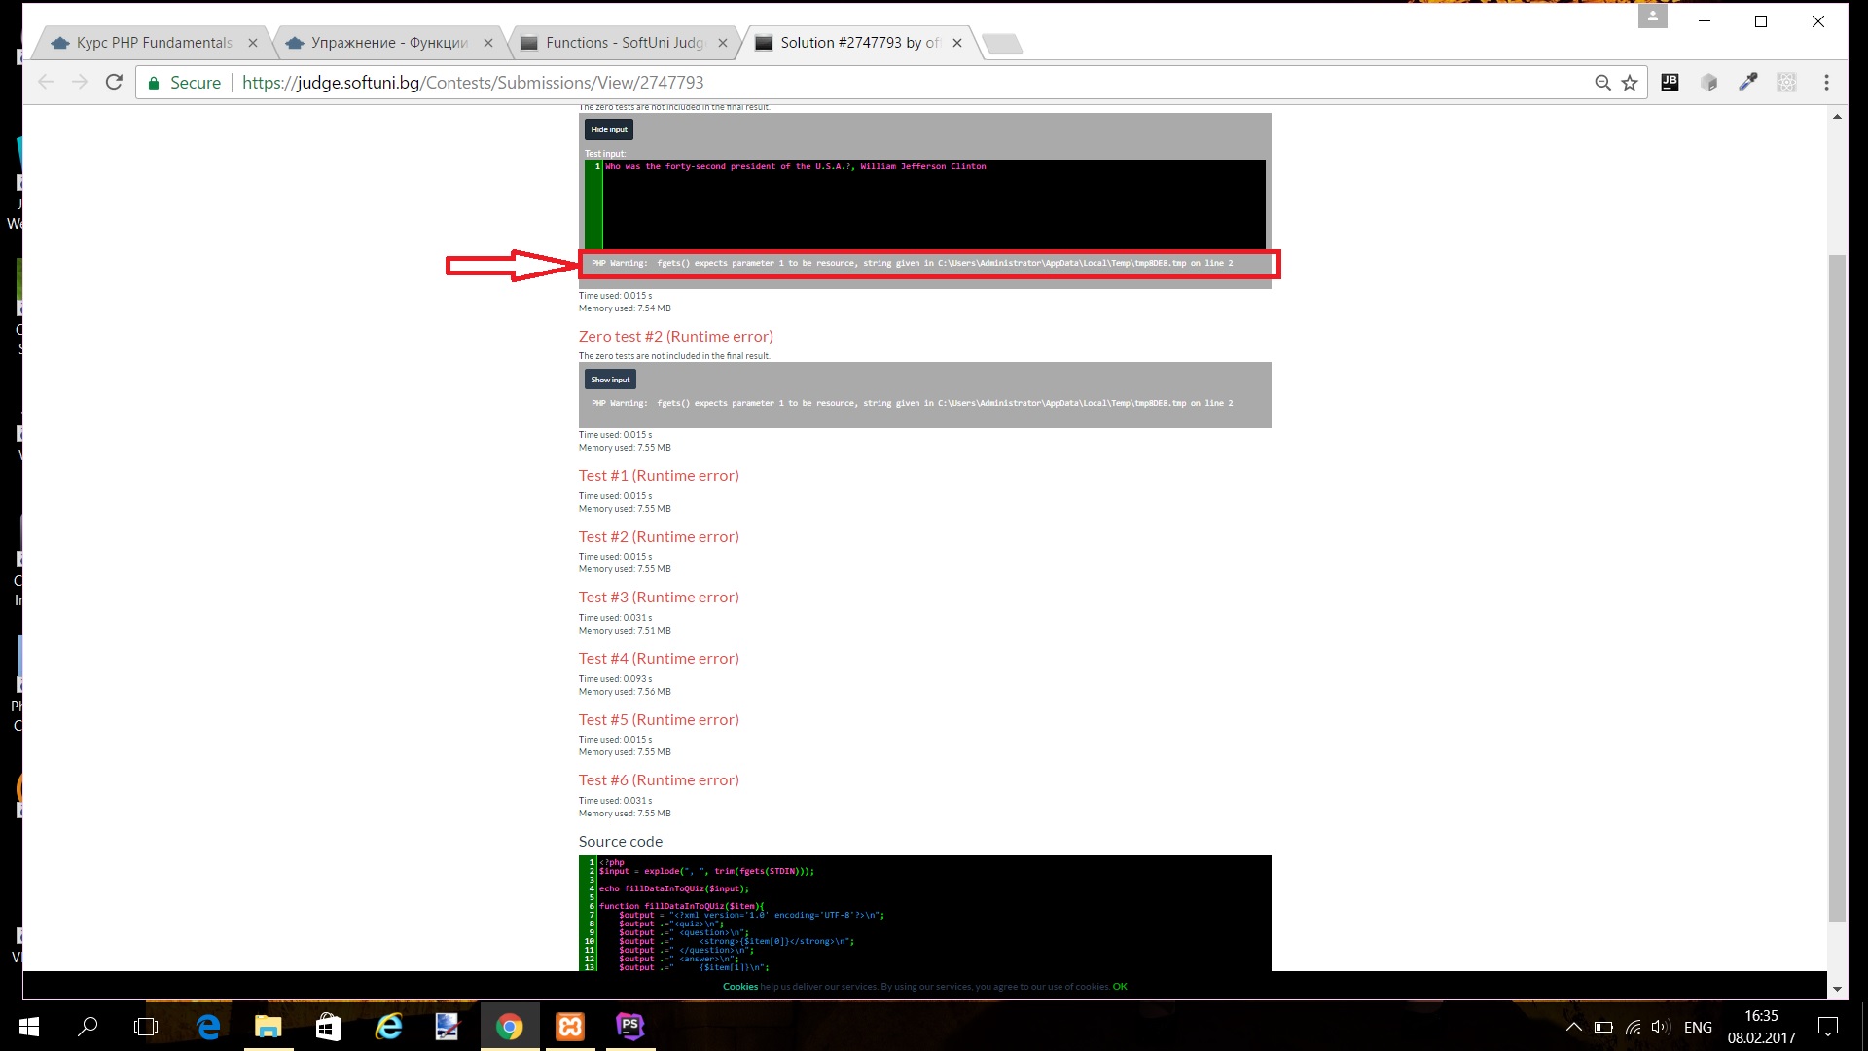
Task: Open the ENG language switcher
Action: 1698,1027
